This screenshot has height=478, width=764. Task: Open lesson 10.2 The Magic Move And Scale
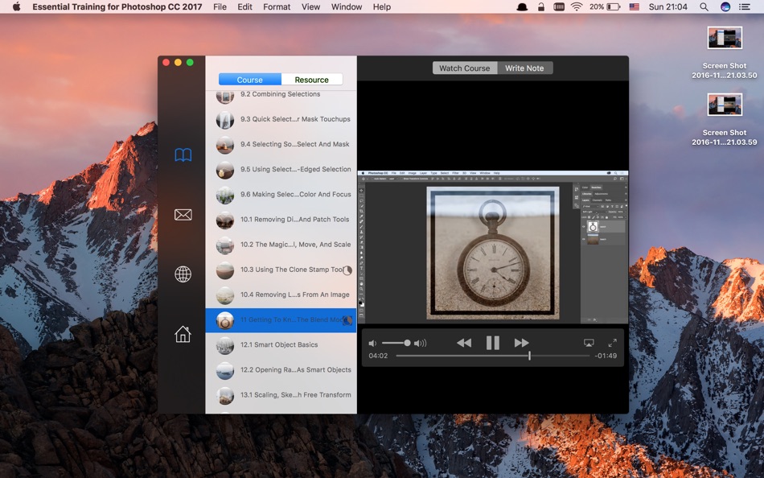click(x=281, y=245)
